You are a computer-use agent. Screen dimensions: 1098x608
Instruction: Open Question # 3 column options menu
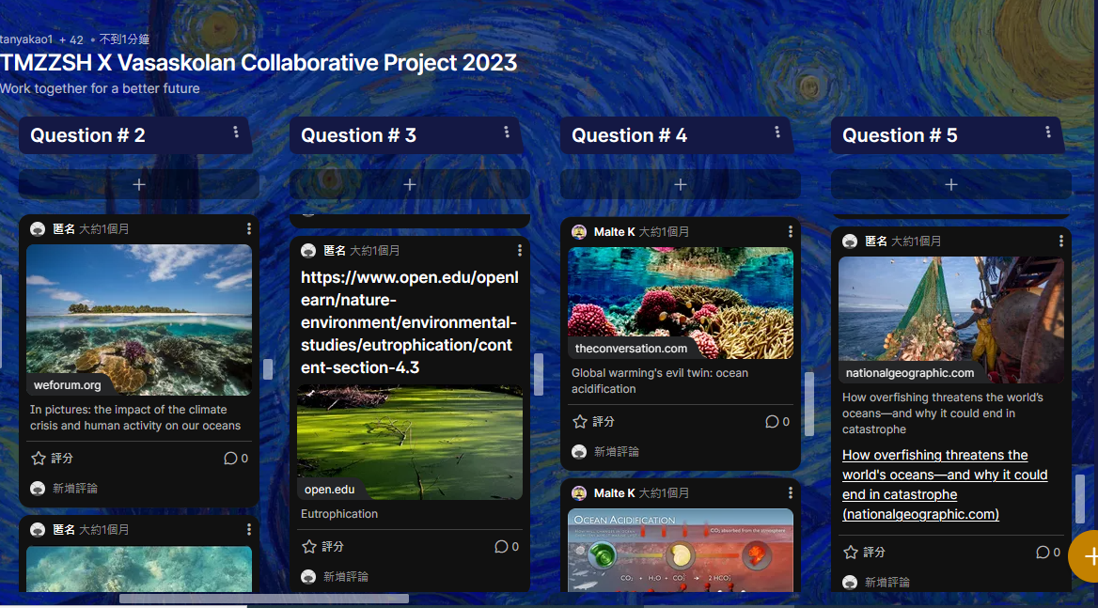(507, 133)
